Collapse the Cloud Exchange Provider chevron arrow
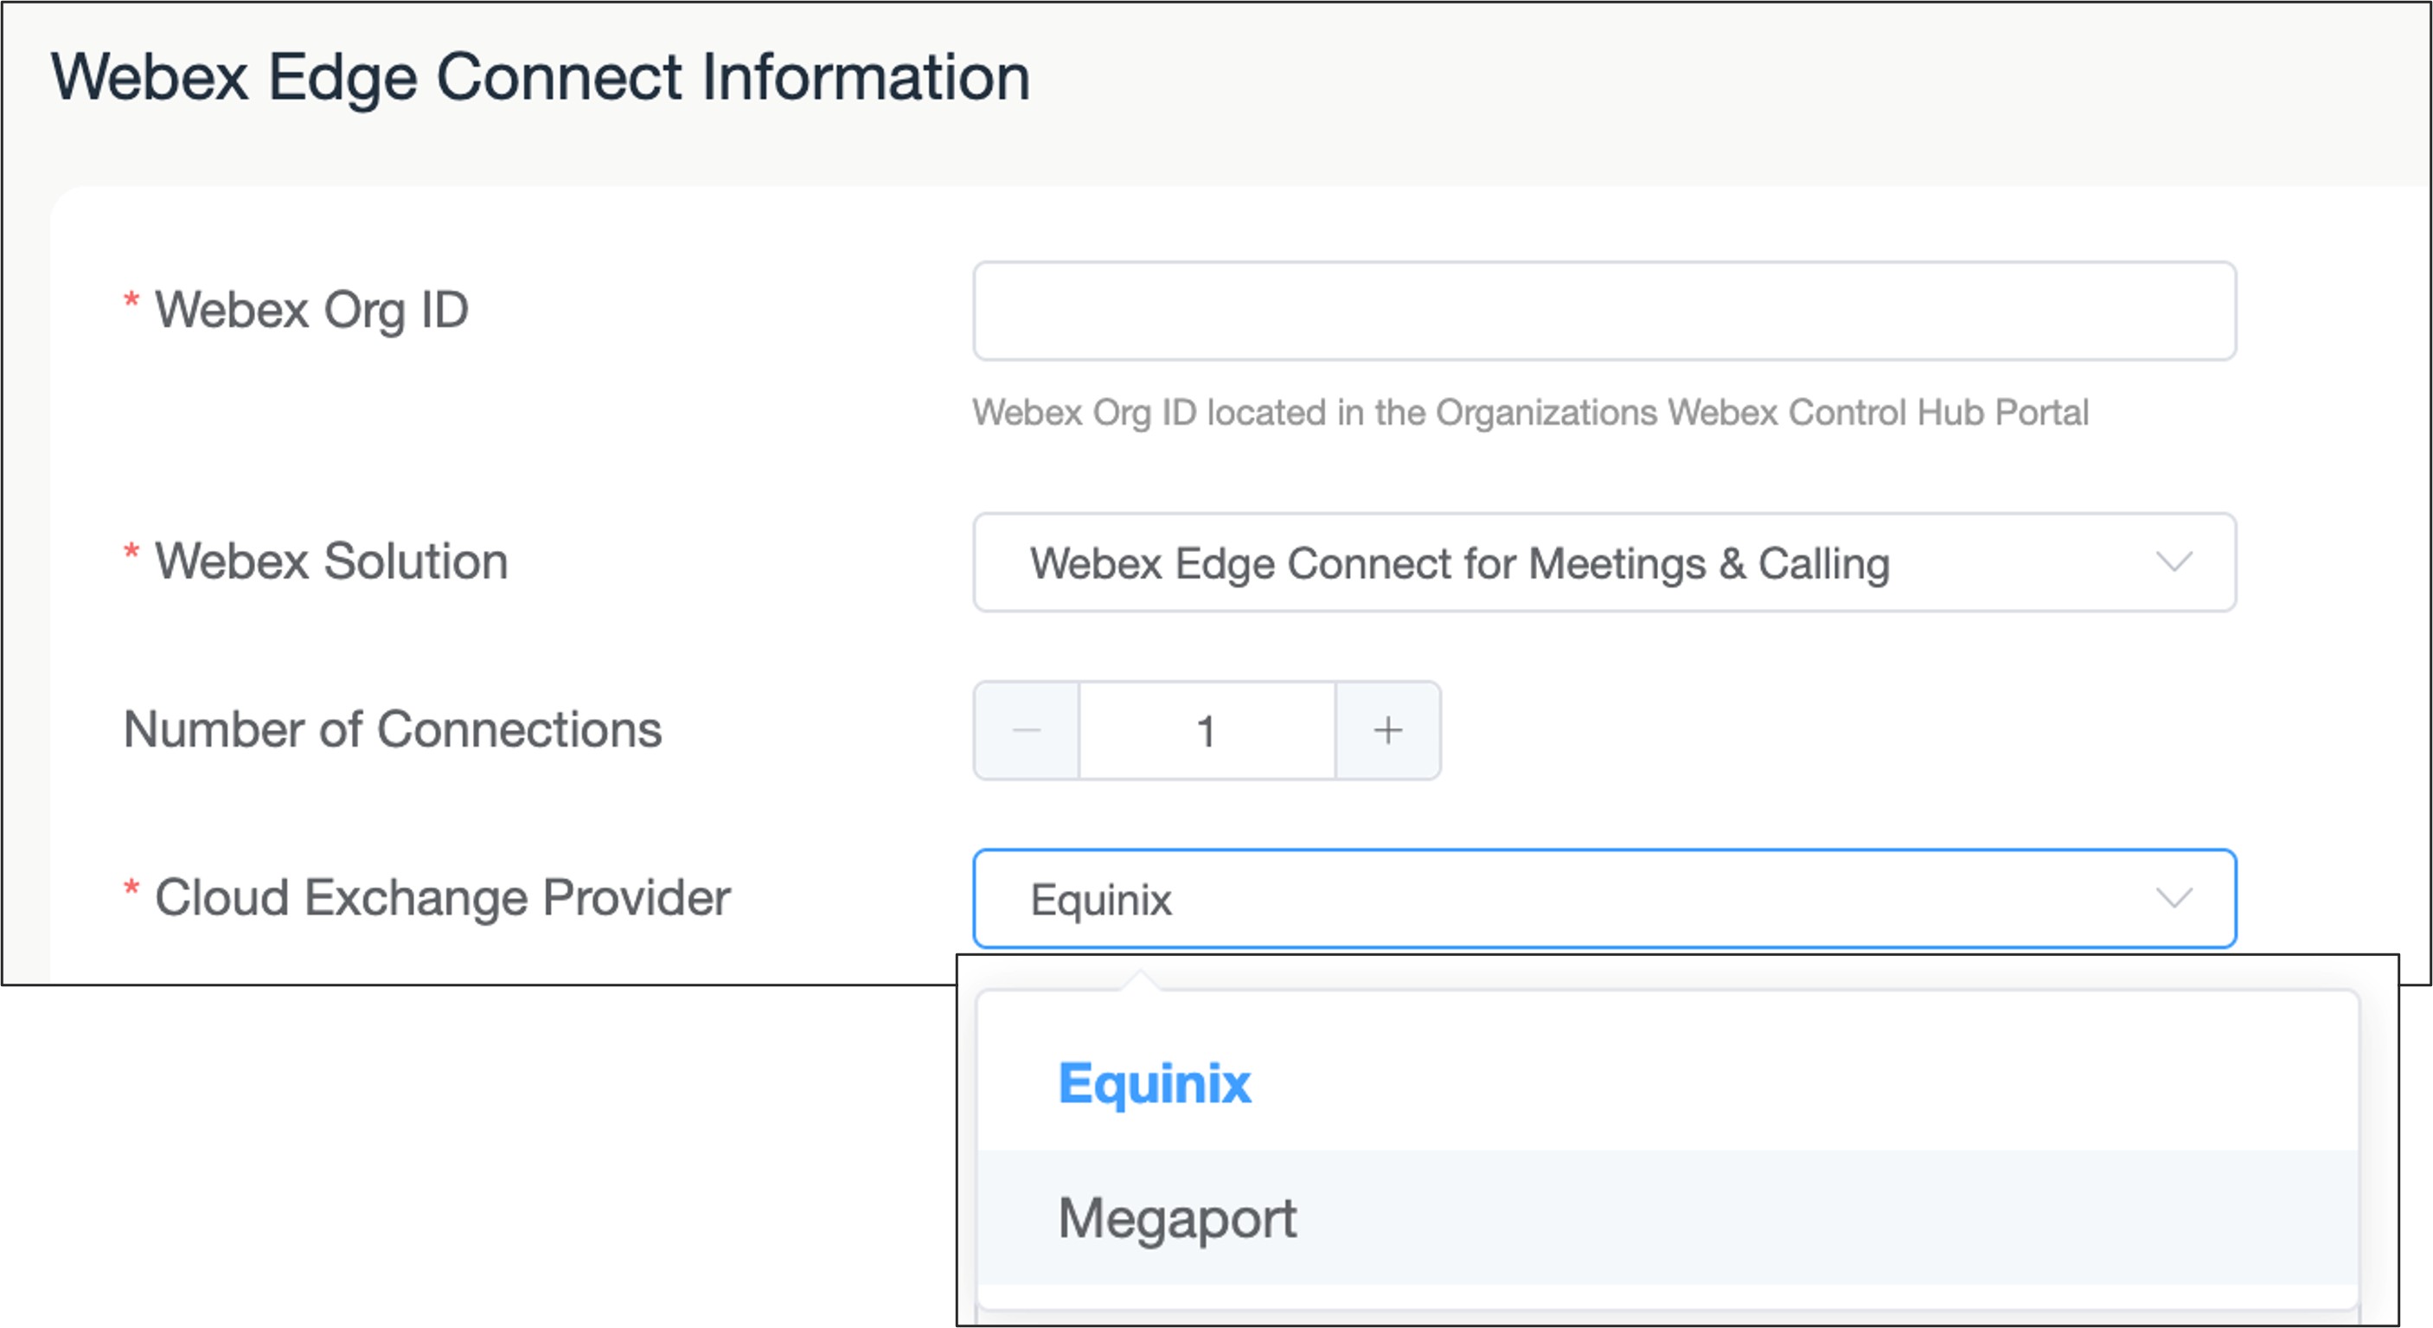2433x1328 pixels. [x=2174, y=897]
